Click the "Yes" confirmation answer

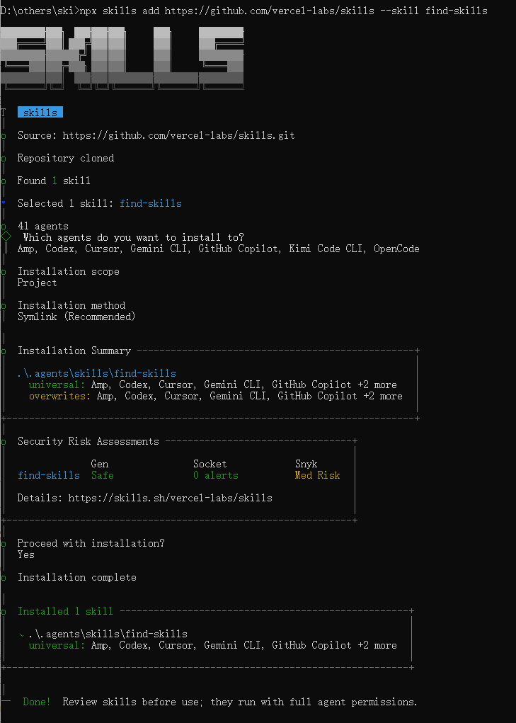25,554
